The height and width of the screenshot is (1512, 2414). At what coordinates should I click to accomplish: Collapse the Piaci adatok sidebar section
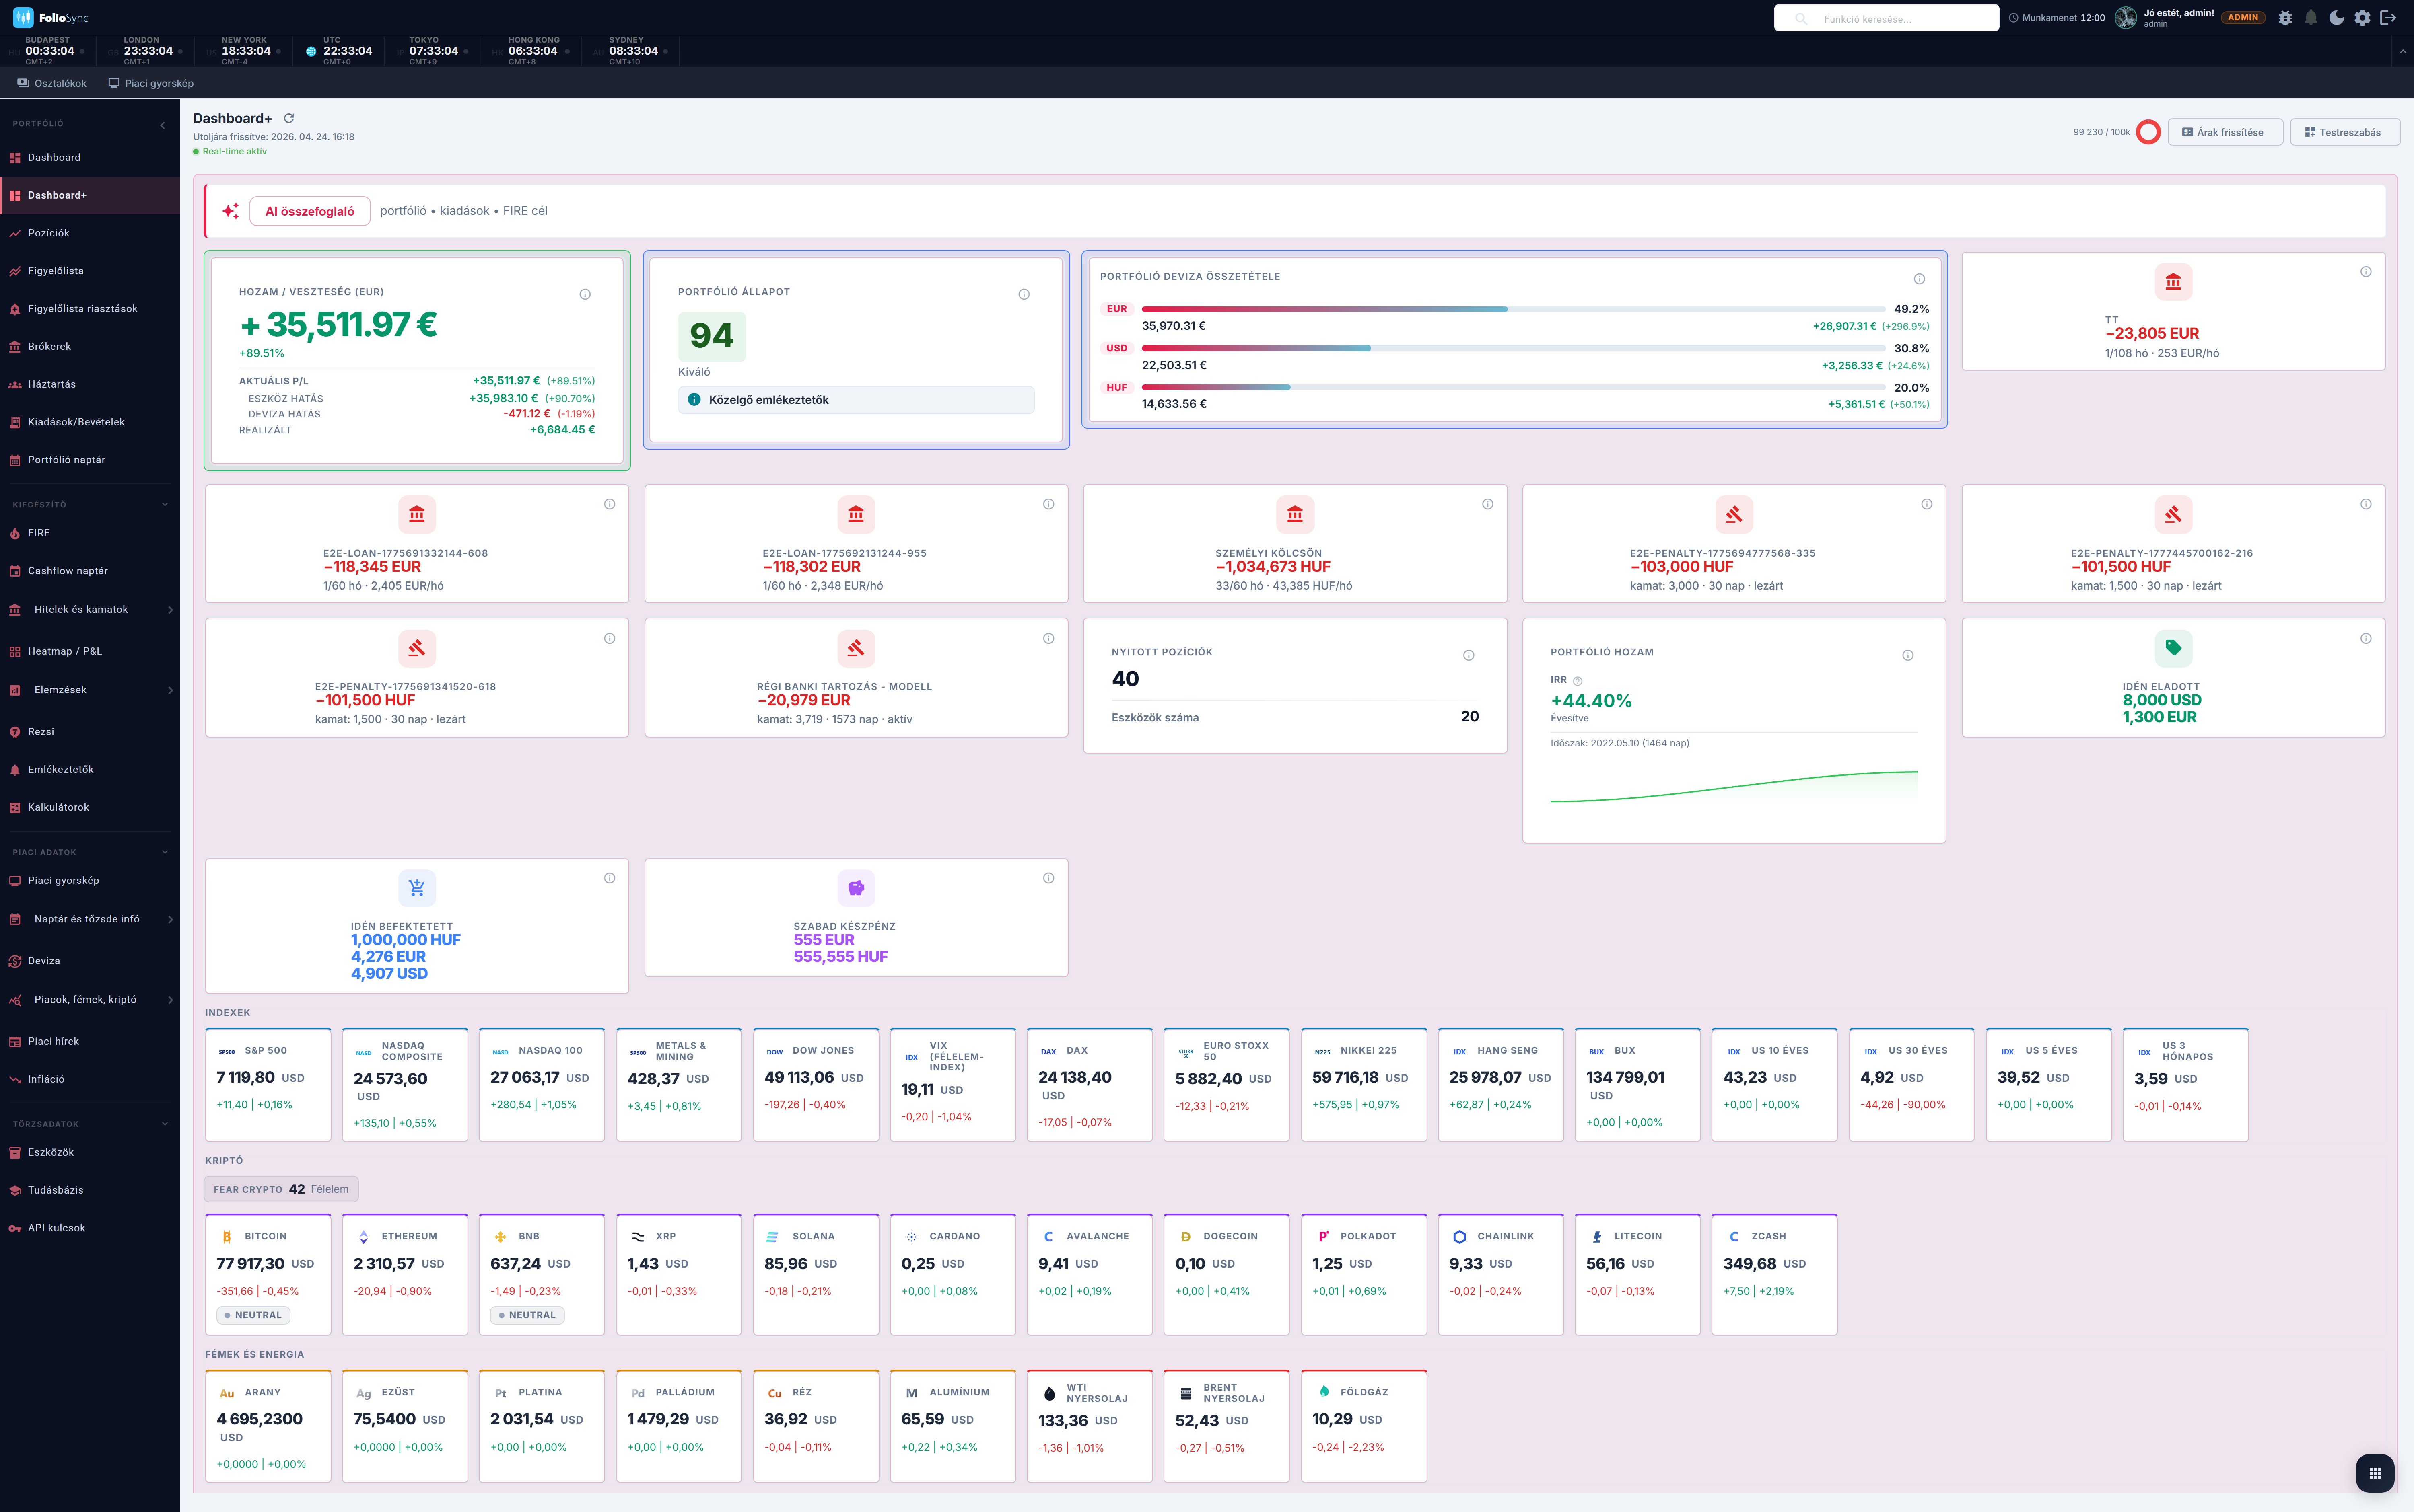[x=165, y=852]
